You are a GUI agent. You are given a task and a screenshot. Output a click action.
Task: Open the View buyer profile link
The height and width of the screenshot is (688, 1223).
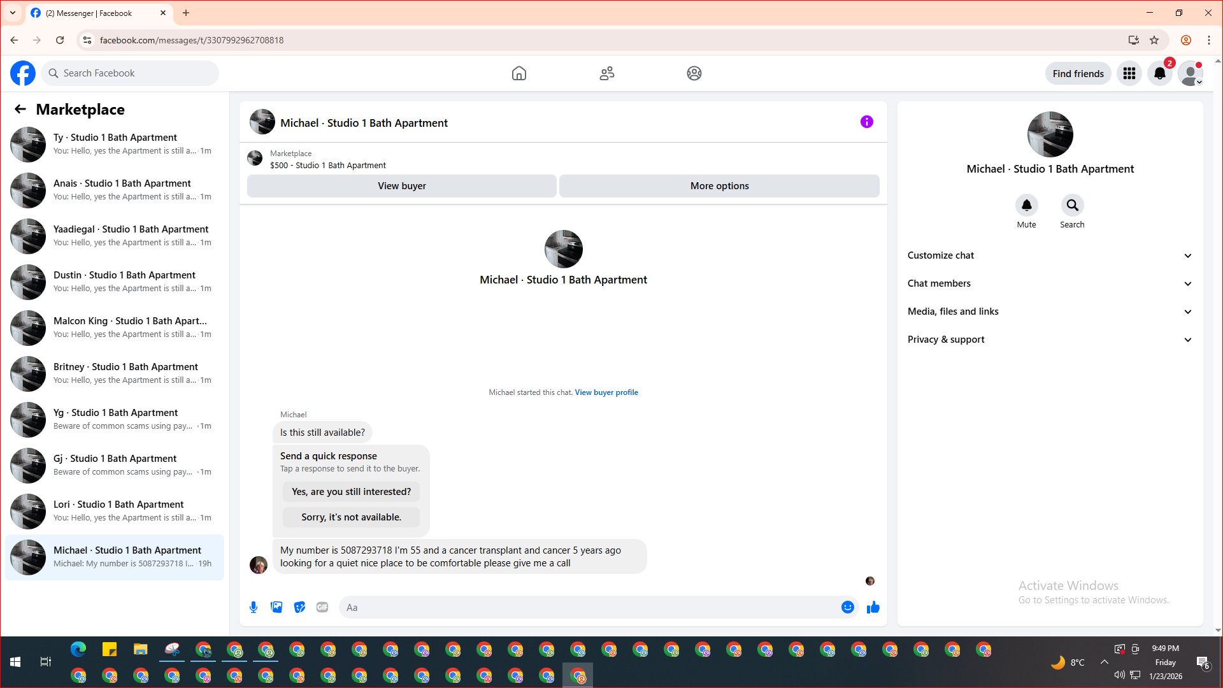pyautogui.click(x=606, y=392)
